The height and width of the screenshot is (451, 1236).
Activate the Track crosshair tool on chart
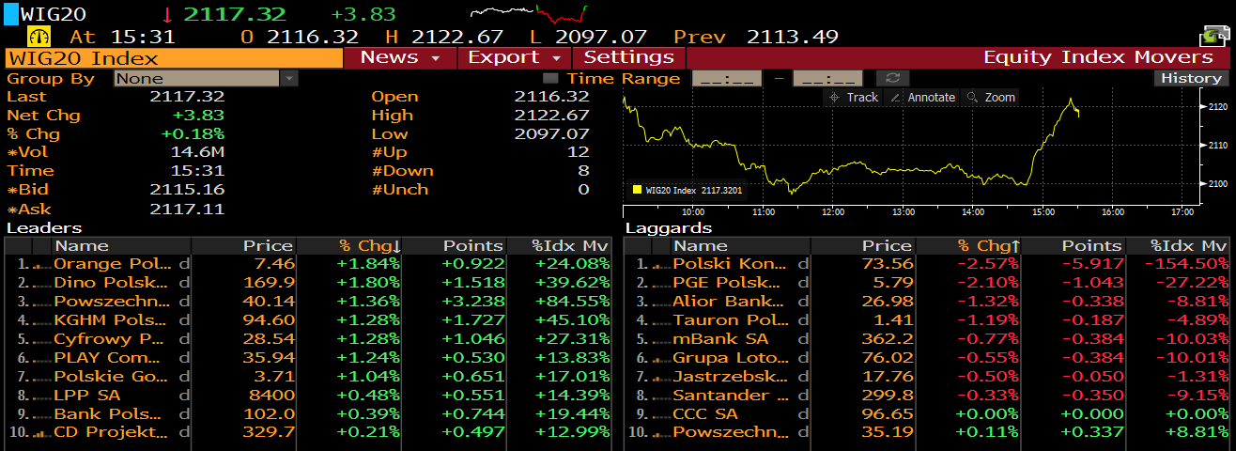pyautogui.click(x=854, y=97)
